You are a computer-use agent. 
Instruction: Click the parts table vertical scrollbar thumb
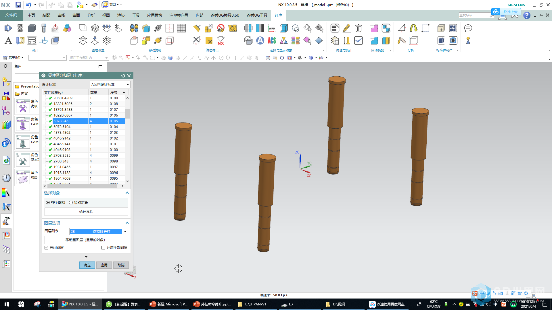tap(127, 114)
